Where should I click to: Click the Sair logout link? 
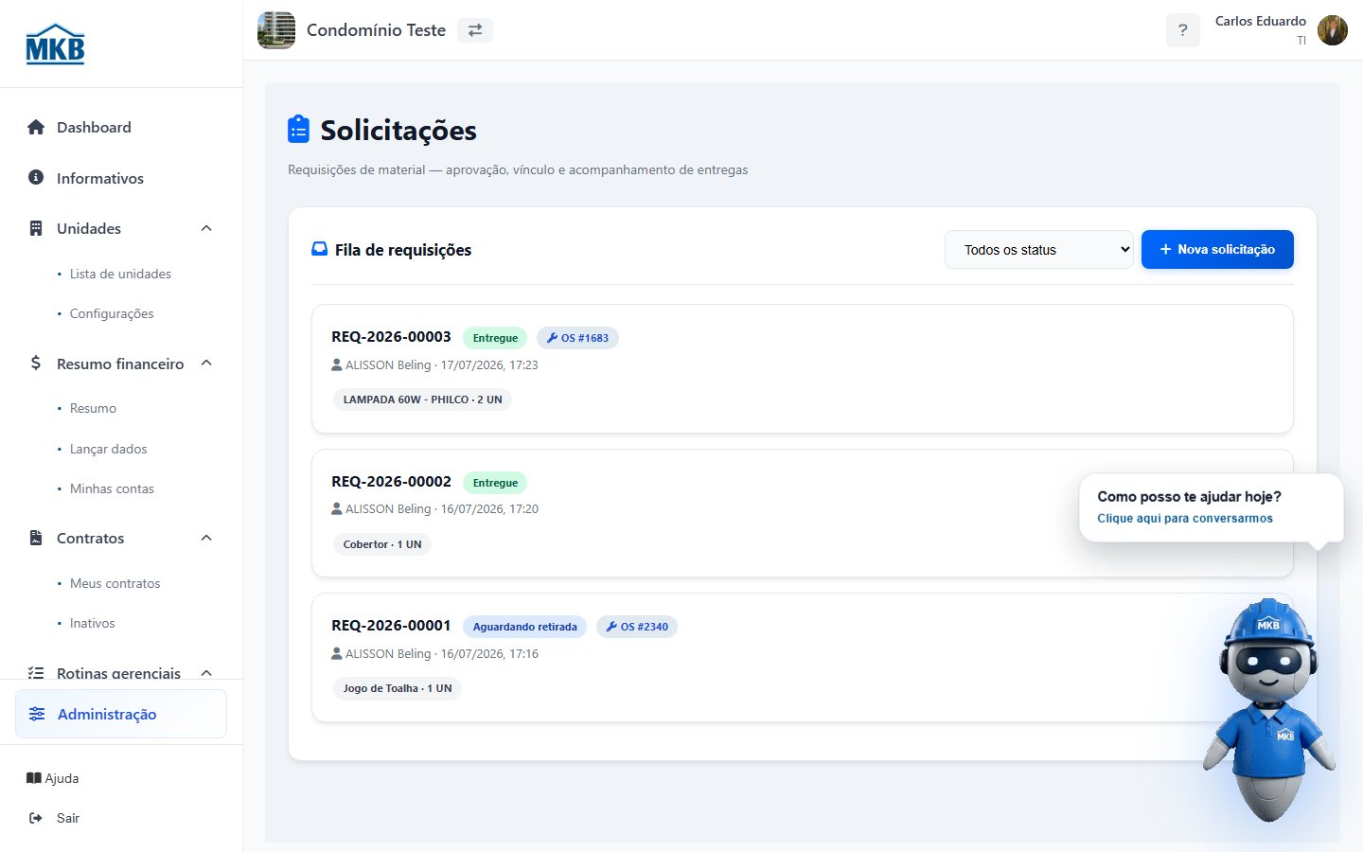67,818
